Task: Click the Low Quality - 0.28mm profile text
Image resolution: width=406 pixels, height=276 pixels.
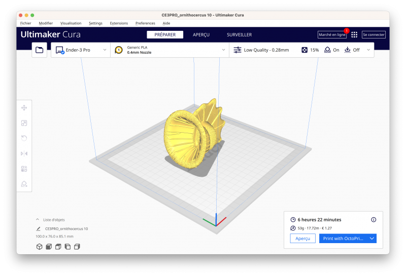Action: click(x=266, y=50)
